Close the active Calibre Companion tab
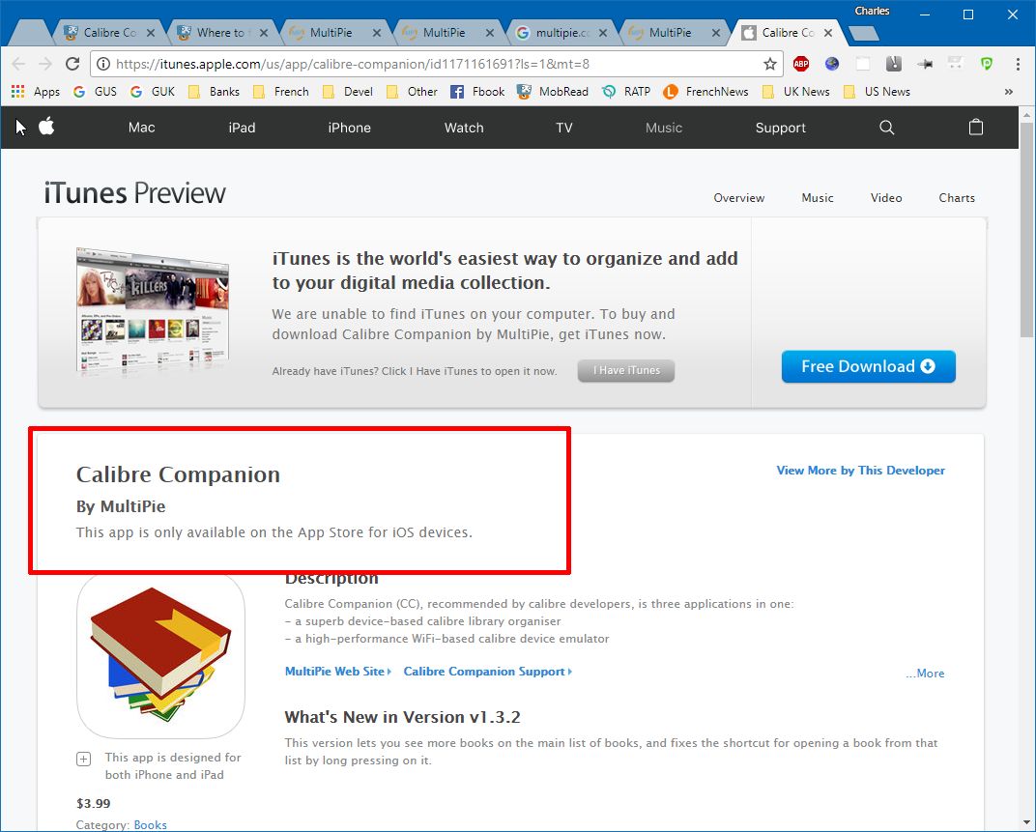 (828, 33)
